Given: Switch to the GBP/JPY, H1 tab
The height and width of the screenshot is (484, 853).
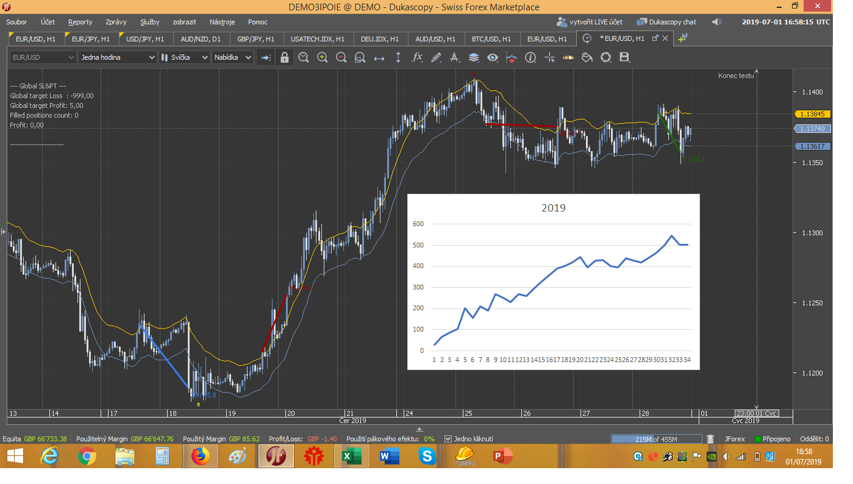Looking at the screenshot, I should (x=256, y=38).
